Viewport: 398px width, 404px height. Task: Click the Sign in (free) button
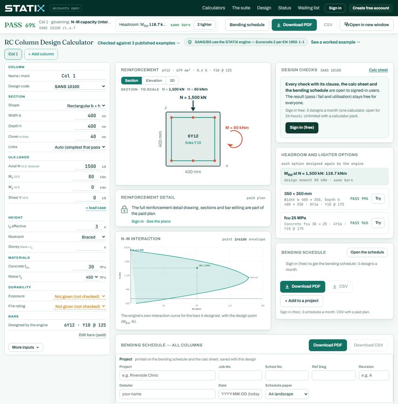pos(302,127)
